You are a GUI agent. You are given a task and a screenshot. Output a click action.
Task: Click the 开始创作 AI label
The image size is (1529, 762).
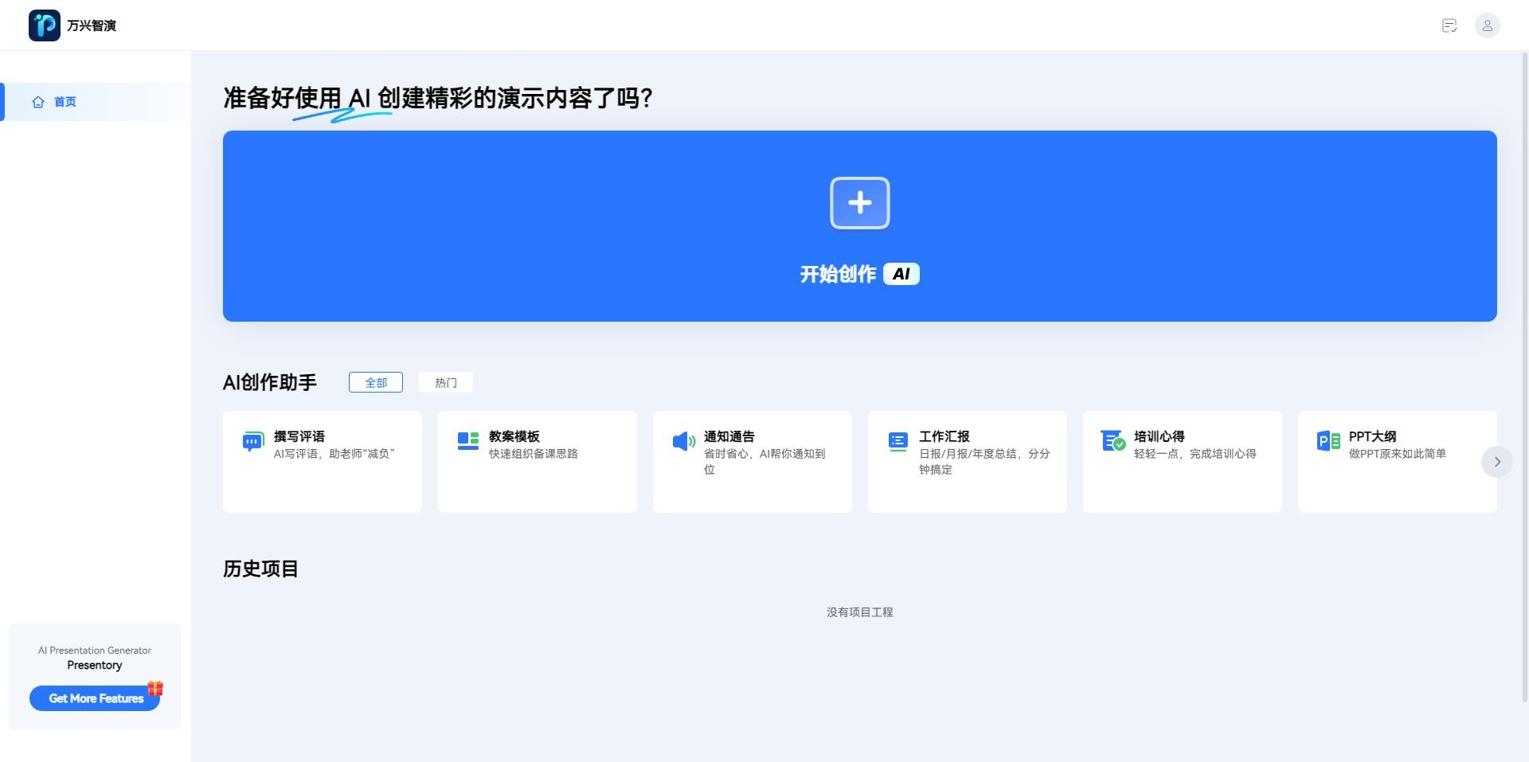[859, 274]
